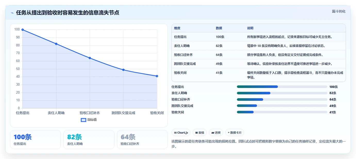356x159 pixels.
Task: Click the 82条 责任人明确 data card
Action: pos(89,140)
